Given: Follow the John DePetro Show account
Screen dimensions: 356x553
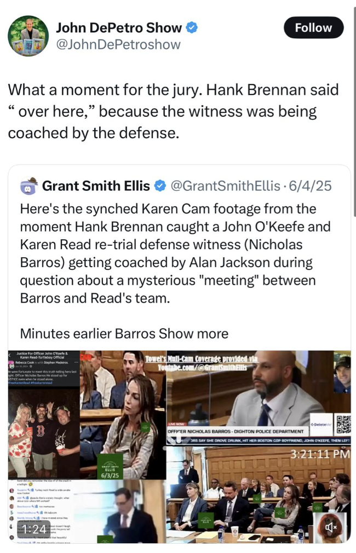Looking at the screenshot, I should tap(313, 27).
